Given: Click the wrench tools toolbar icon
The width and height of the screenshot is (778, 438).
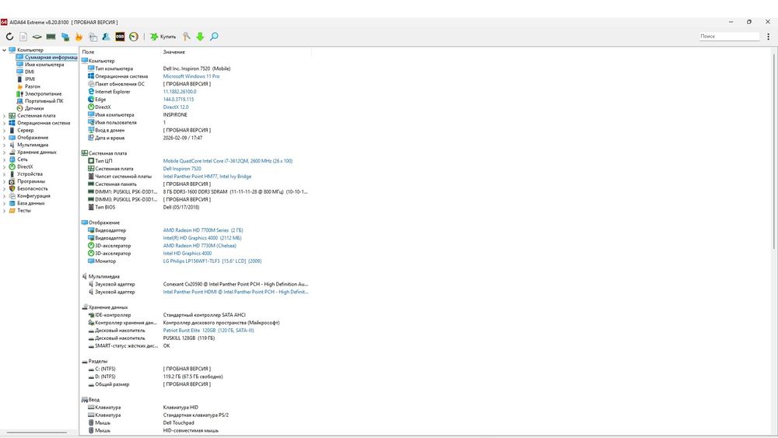Looking at the screenshot, I should pos(187,37).
